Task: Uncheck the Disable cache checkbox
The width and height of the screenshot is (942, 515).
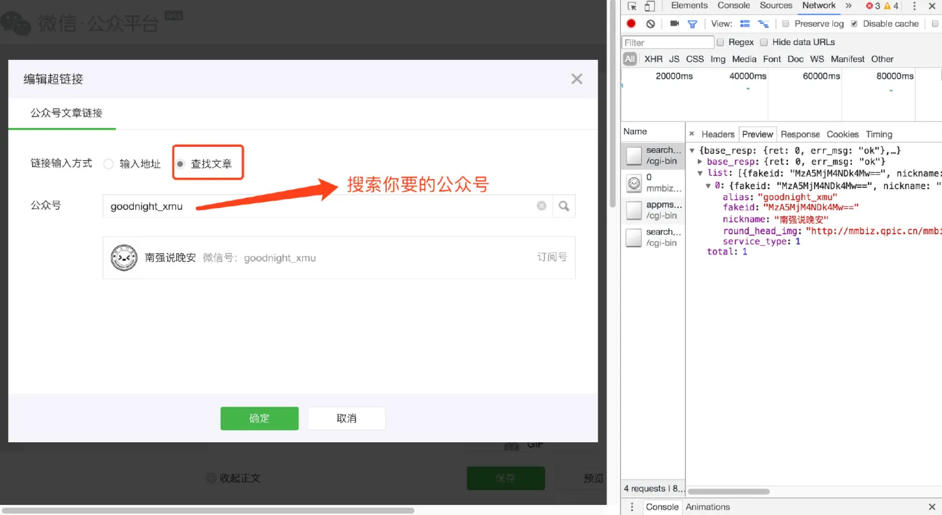Action: point(854,24)
